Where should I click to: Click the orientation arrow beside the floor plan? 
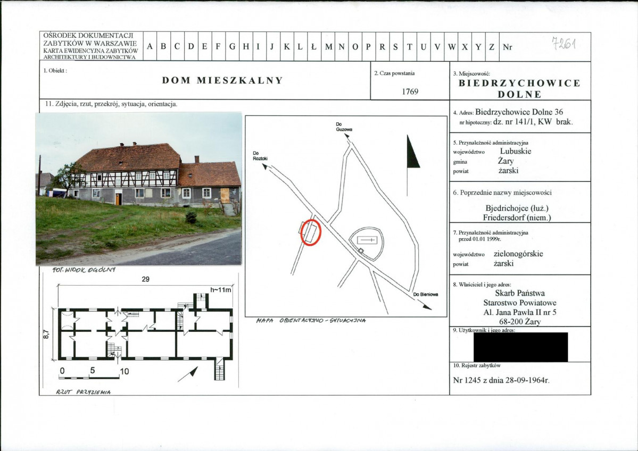[x=188, y=373]
